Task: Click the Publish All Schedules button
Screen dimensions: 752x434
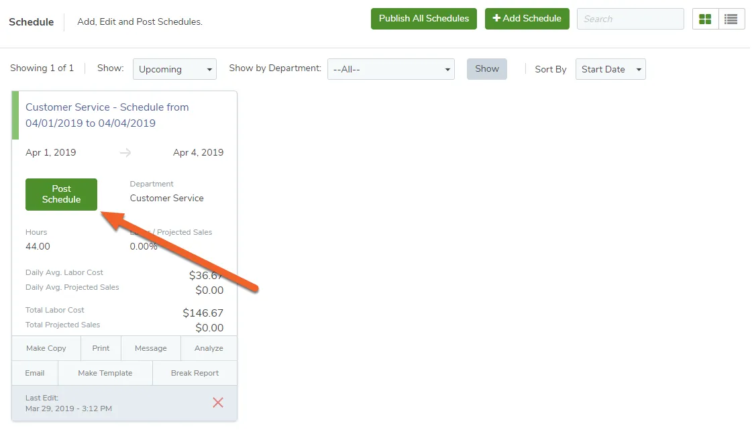Action: point(424,19)
